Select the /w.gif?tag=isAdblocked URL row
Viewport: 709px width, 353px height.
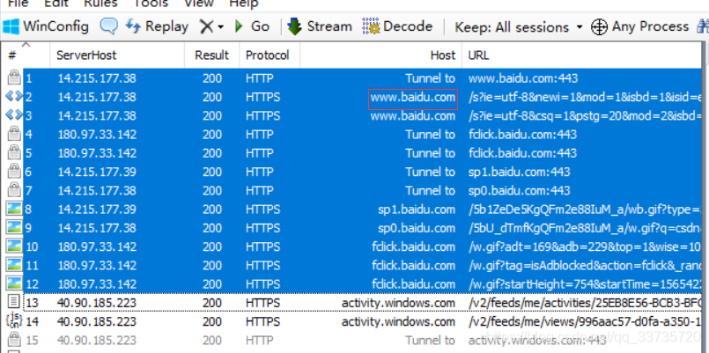585,266
